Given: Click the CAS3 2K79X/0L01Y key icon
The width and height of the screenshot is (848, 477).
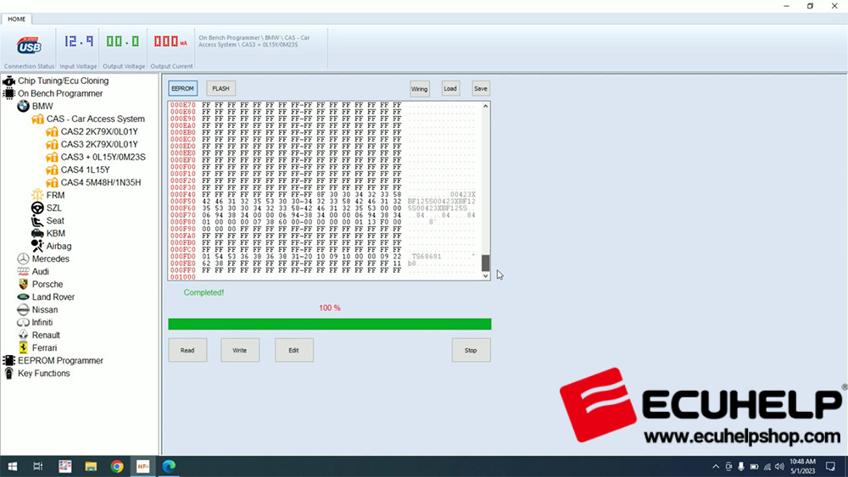Looking at the screenshot, I should click(x=52, y=144).
